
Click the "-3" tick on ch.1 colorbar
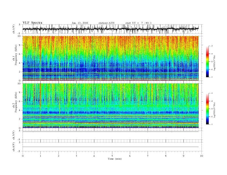point(211,46)
